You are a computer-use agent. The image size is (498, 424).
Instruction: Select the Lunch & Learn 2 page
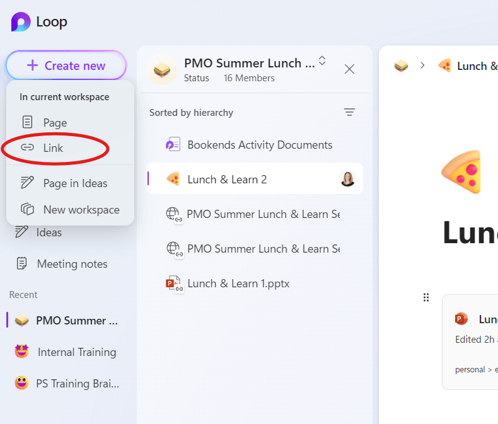[254, 178]
